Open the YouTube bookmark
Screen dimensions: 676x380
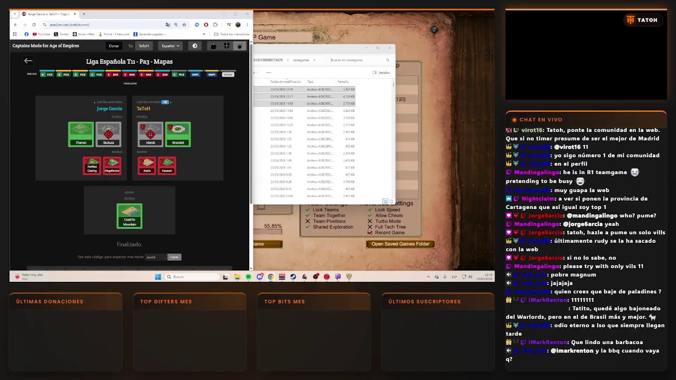(x=41, y=34)
